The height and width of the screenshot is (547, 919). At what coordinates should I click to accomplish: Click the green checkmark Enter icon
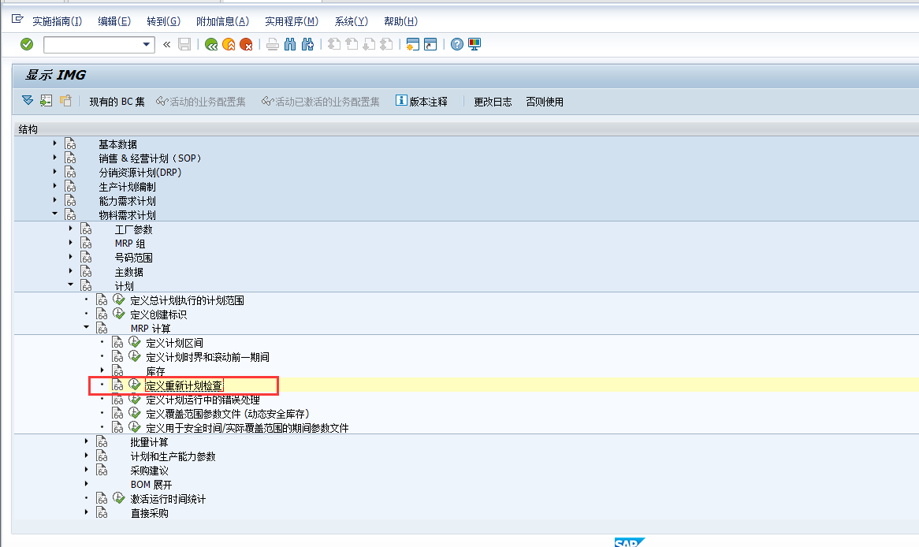pyautogui.click(x=26, y=44)
